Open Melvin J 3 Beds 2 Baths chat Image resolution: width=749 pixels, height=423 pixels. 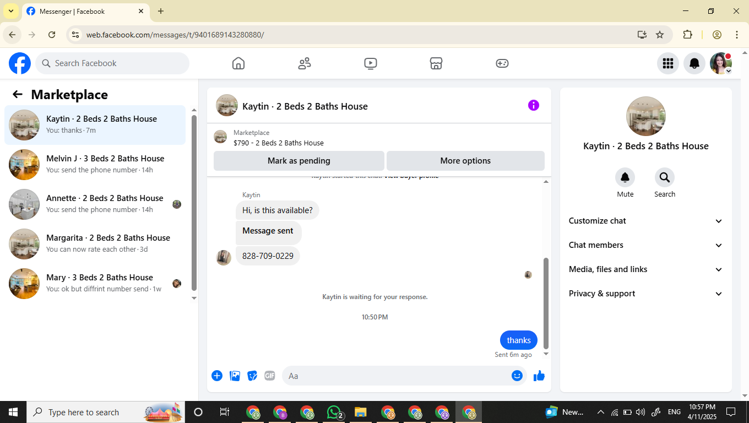(x=95, y=165)
